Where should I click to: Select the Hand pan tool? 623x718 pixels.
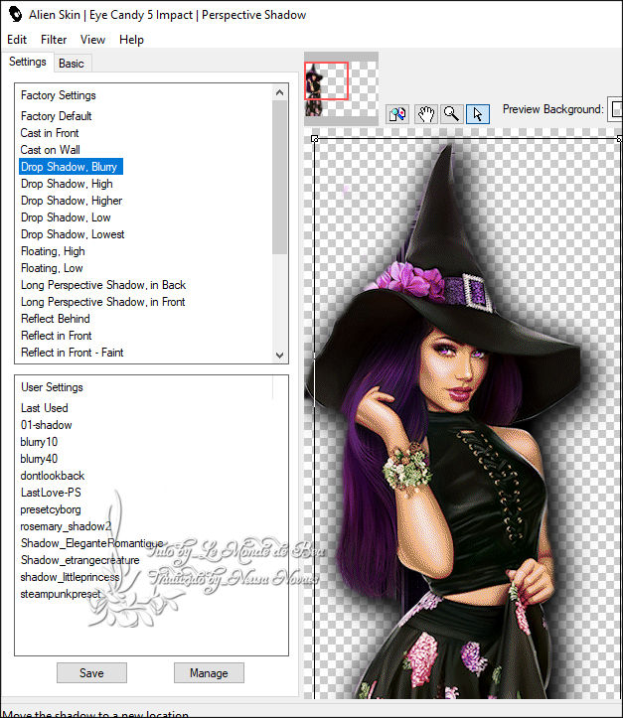(425, 113)
